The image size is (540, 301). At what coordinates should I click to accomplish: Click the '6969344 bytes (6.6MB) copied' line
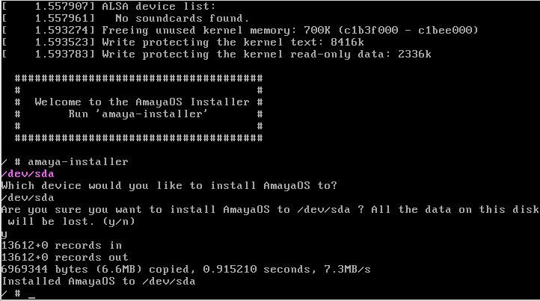point(186,270)
